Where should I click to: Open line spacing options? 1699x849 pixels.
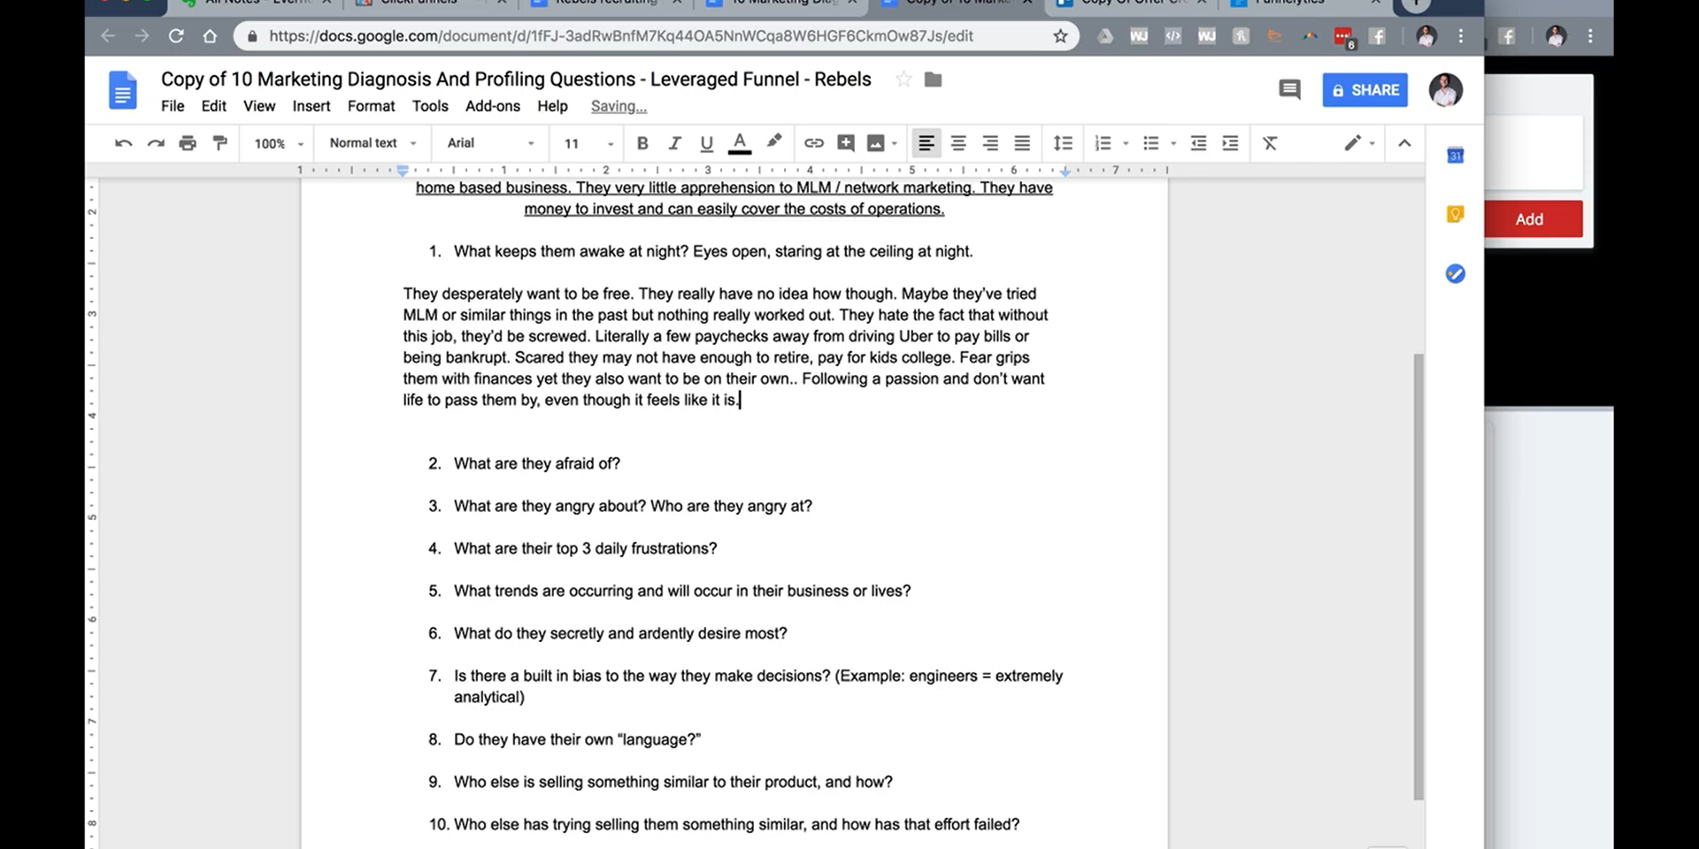tap(1063, 143)
